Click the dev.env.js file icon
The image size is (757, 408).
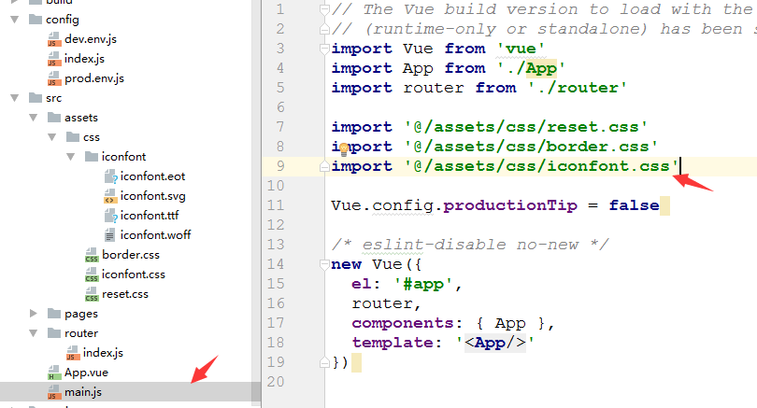(x=54, y=39)
